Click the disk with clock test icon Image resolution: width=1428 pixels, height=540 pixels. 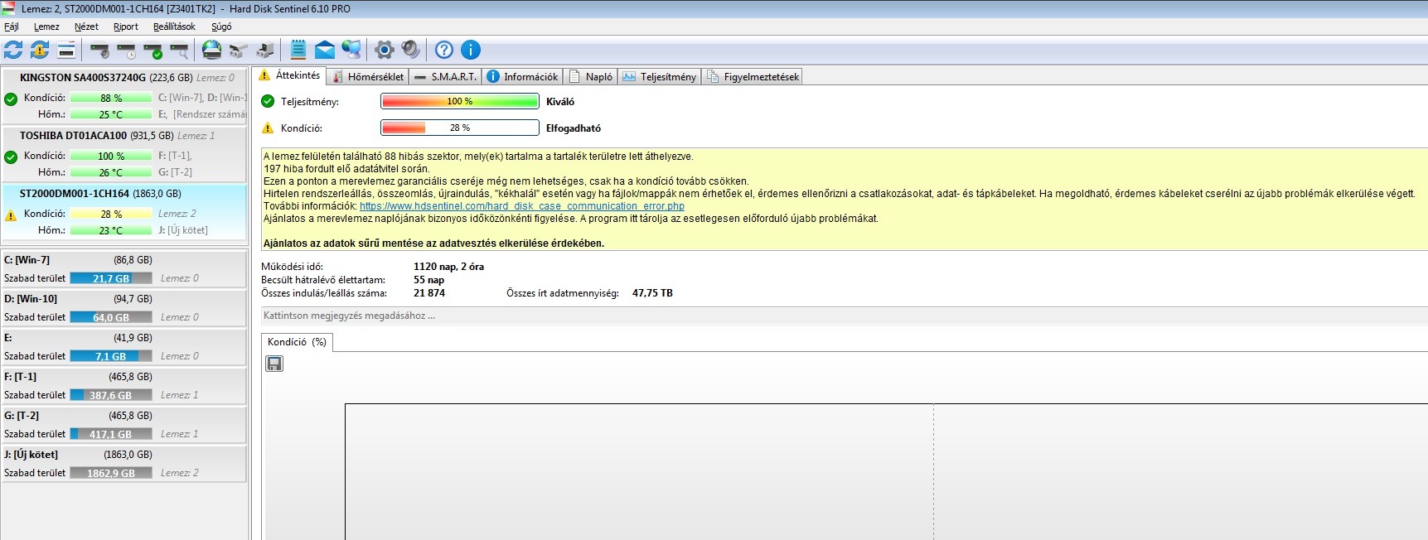point(126,51)
